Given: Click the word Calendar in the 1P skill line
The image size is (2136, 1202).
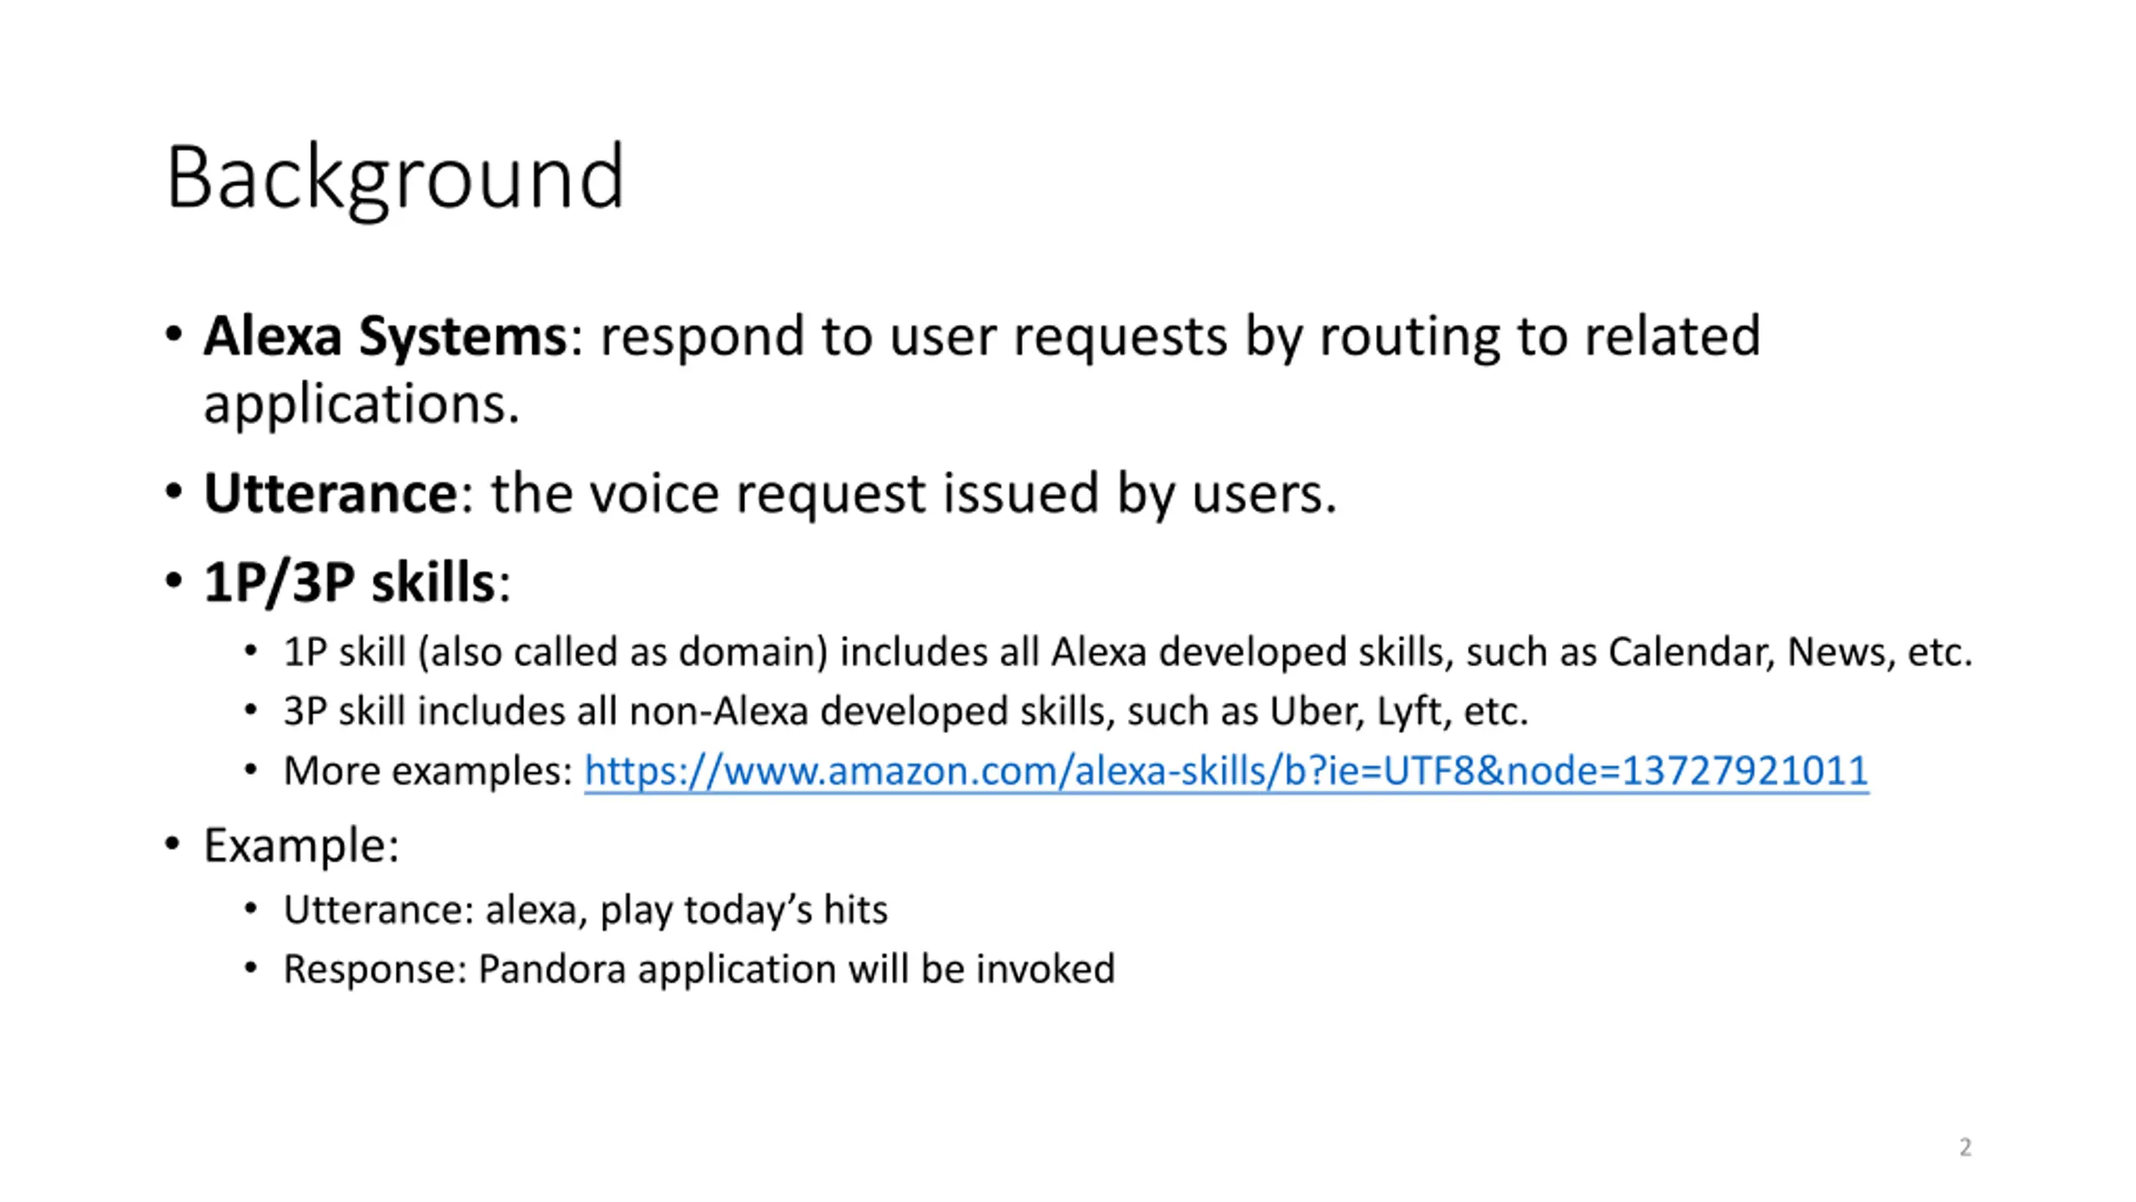Looking at the screenshot, I should pos(1690,652).
